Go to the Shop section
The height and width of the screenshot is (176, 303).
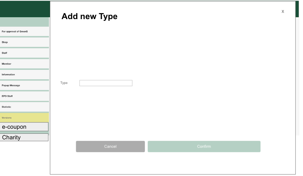tap(24, 42)
